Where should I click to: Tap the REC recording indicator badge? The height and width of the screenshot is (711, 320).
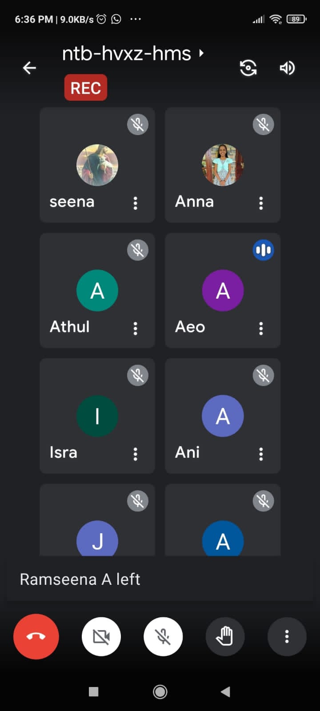coord(86,88)
